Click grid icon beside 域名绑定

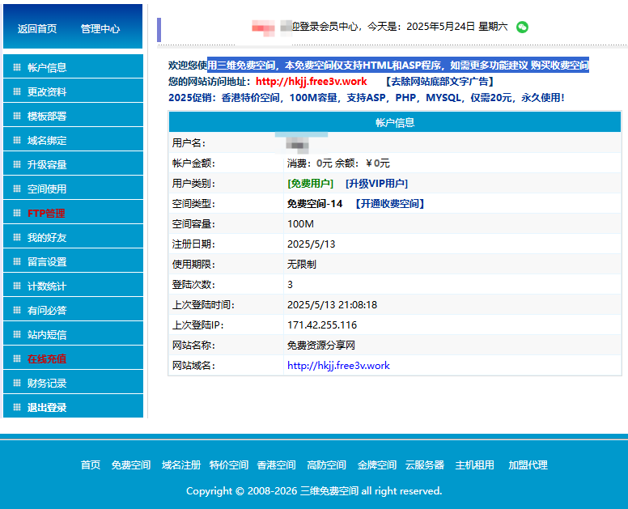pyautogui.click(x=17, y=141)
